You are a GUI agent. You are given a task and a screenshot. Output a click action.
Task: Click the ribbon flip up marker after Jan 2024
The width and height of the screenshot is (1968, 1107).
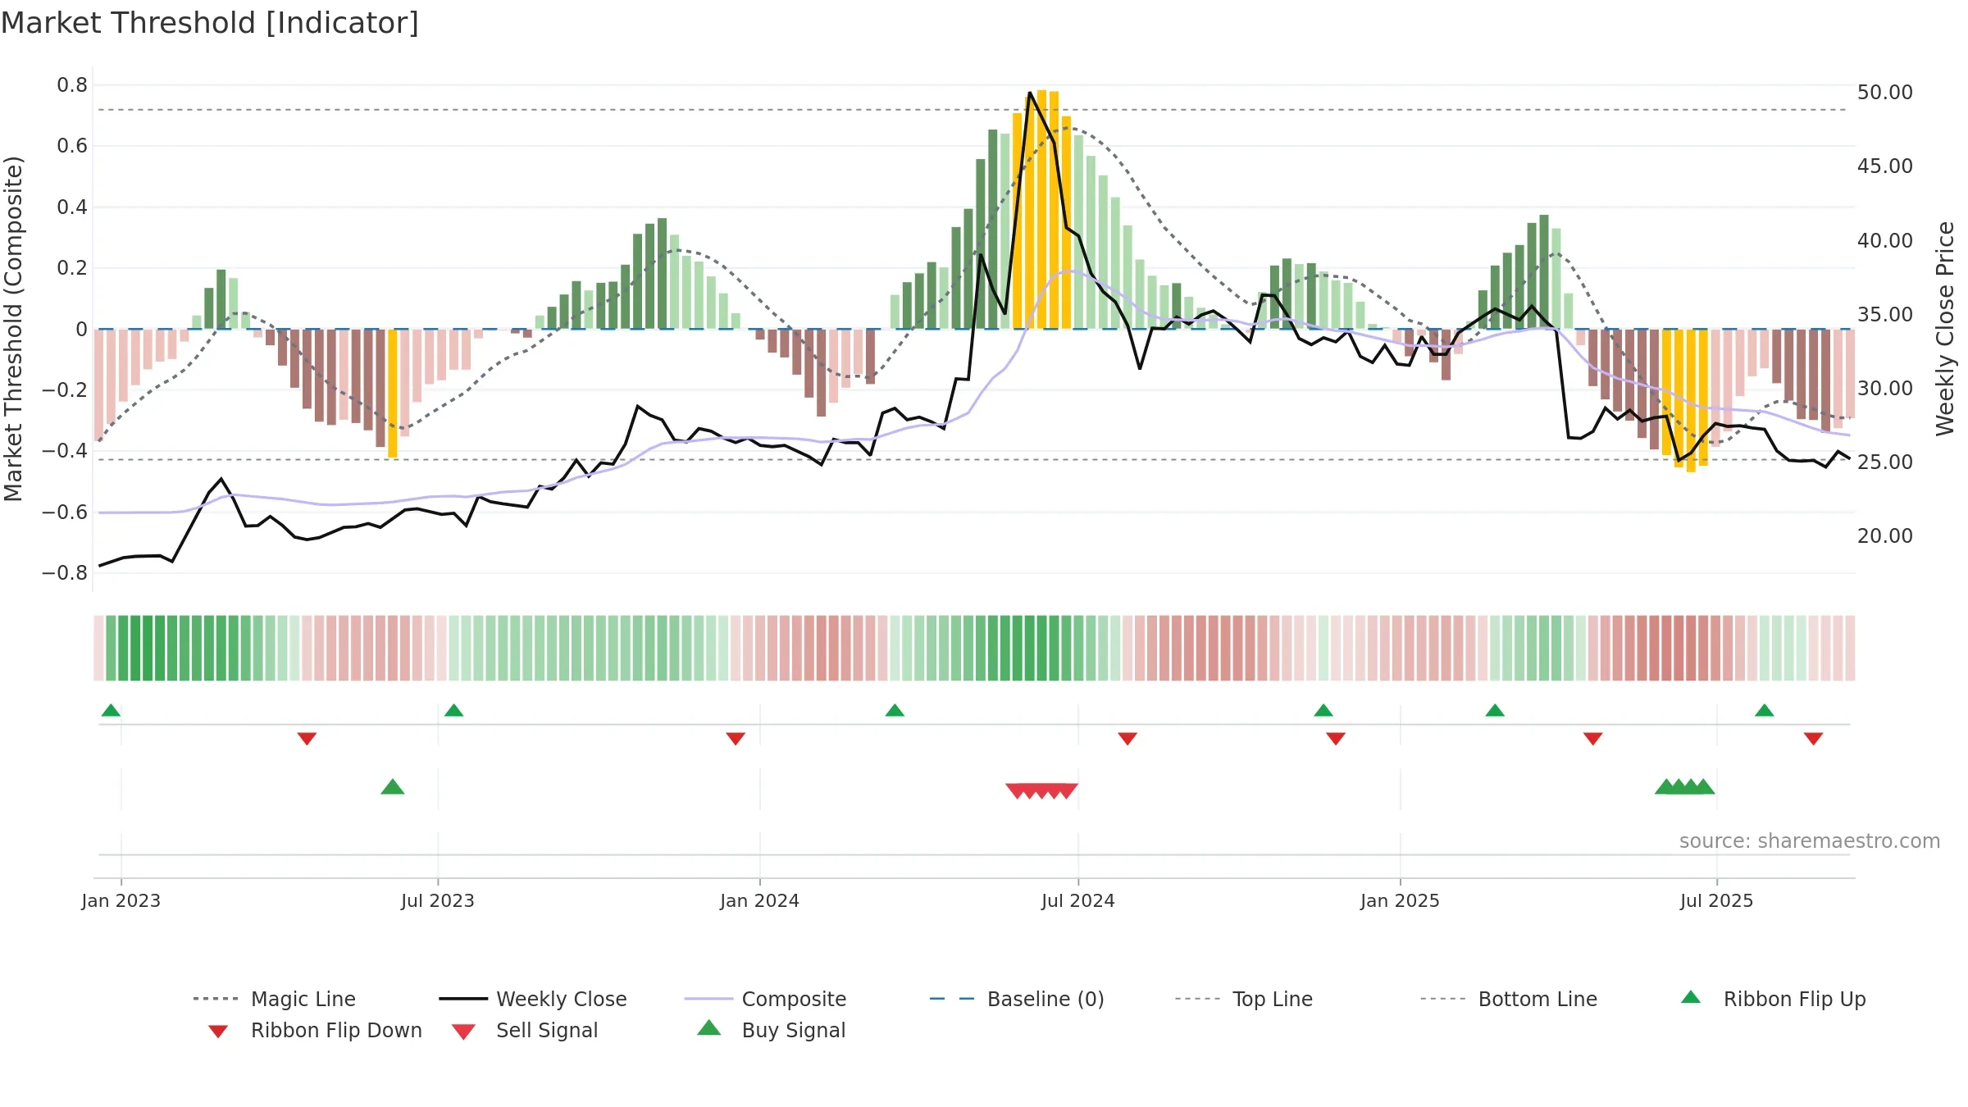click(x=895, y=710)
